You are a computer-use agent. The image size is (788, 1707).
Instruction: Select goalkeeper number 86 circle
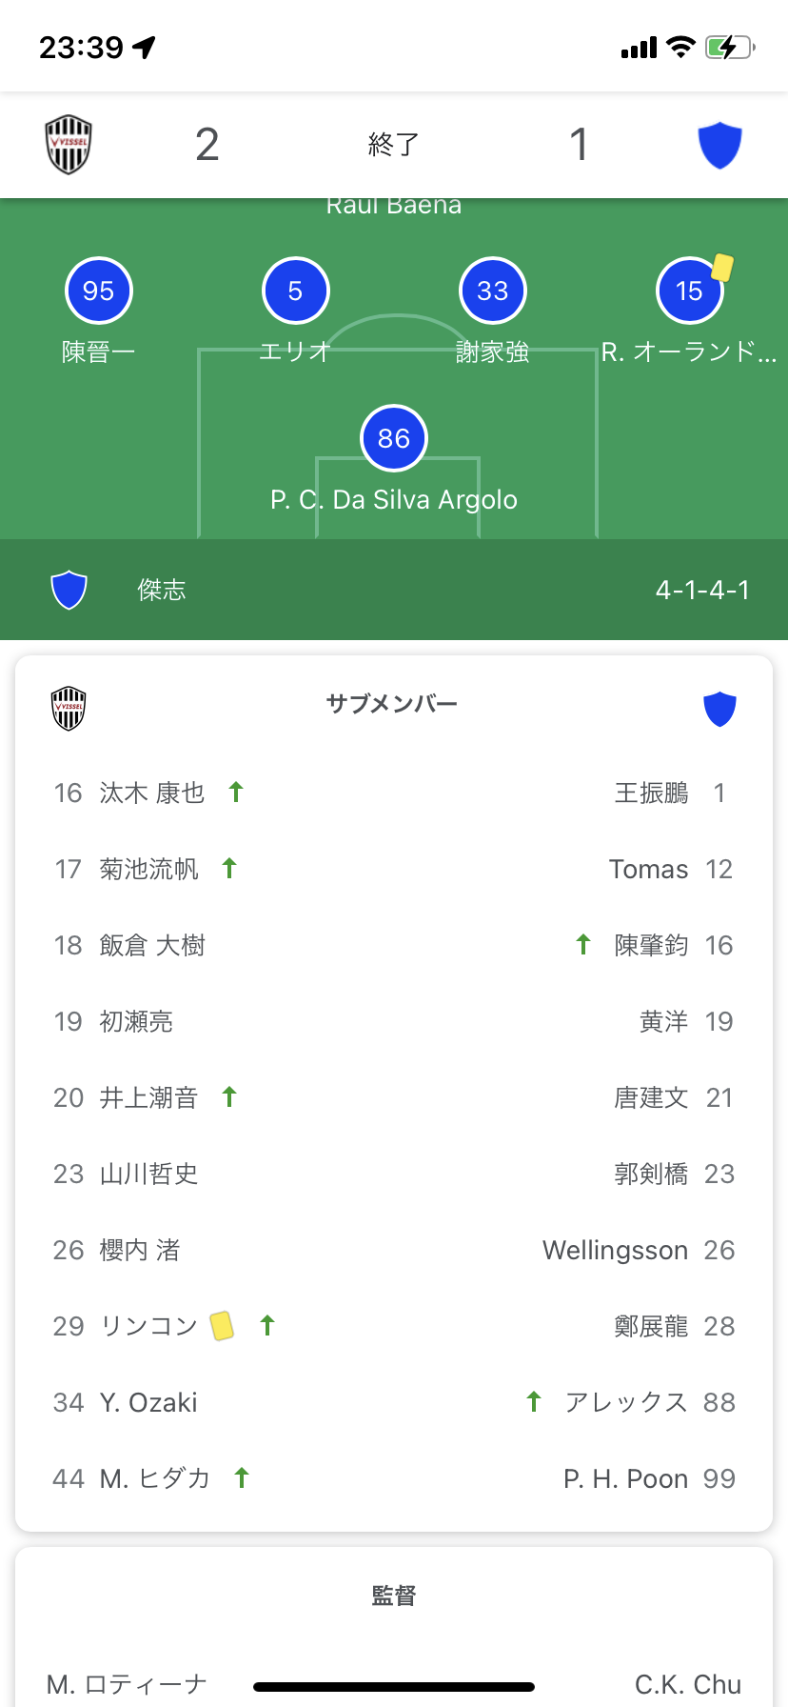click(394, 438)
